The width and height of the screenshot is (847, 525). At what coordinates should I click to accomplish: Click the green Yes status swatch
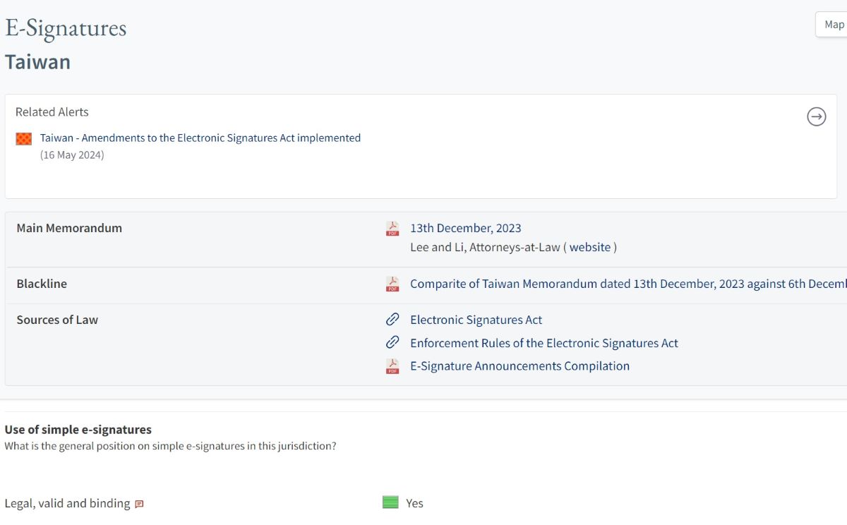coord(390,502)
